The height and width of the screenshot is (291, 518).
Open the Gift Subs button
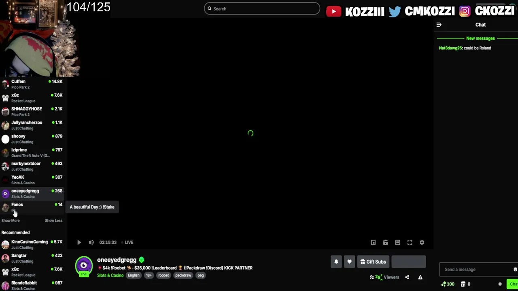[x=373, y=262]
